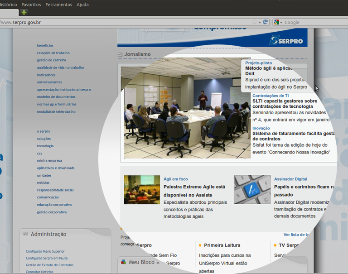
Task: Open modelos de documentos link
Action: [56, 97]
